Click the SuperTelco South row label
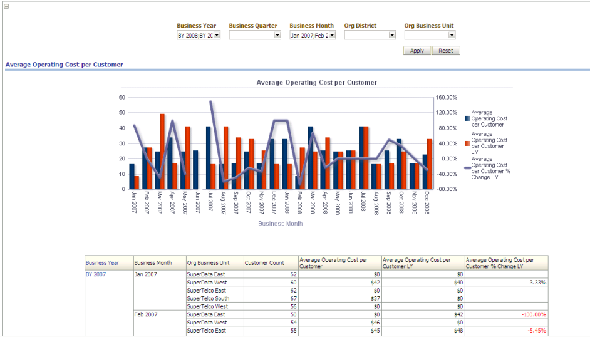The width and height of the screenshot is (590, 337). pos(208,298)
